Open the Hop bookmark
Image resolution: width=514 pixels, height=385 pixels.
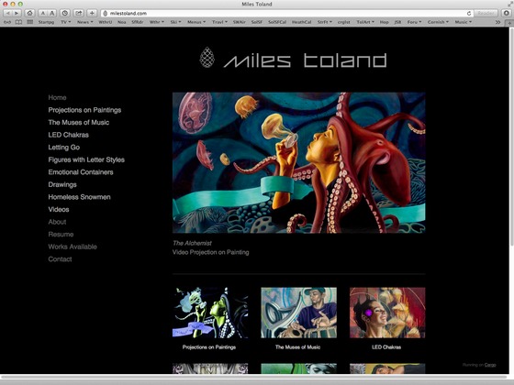pos(384,22)
